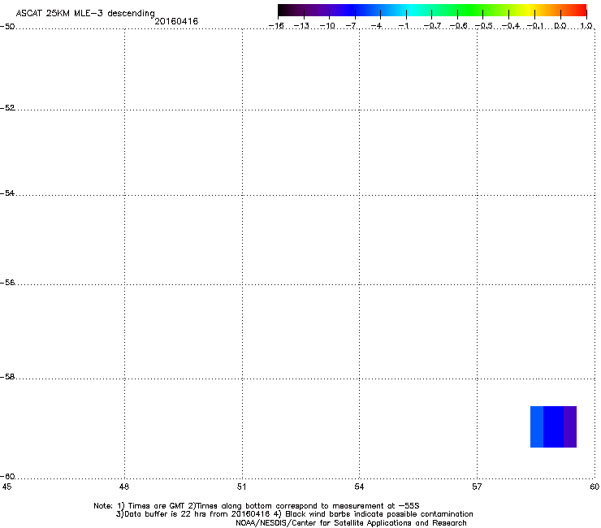Click the dark blue center data block
This screenshot has width=601, height=528.
[x=553, y=426]
